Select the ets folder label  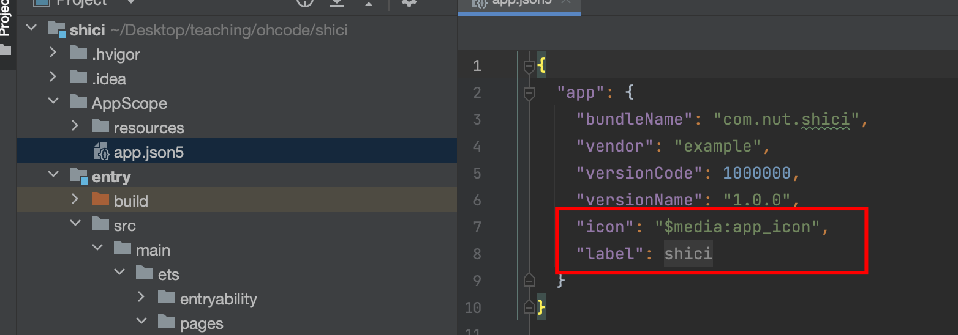point(168,274)
